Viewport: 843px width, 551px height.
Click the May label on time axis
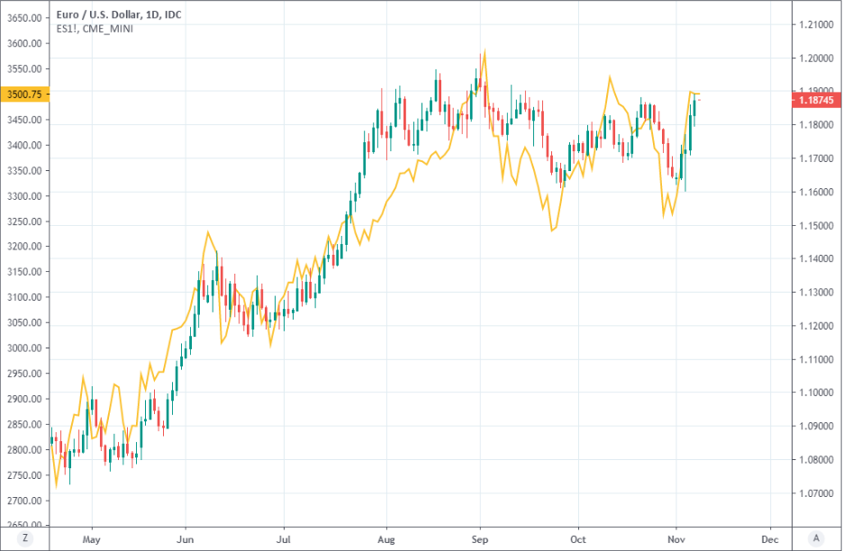(x=91, y=538)
